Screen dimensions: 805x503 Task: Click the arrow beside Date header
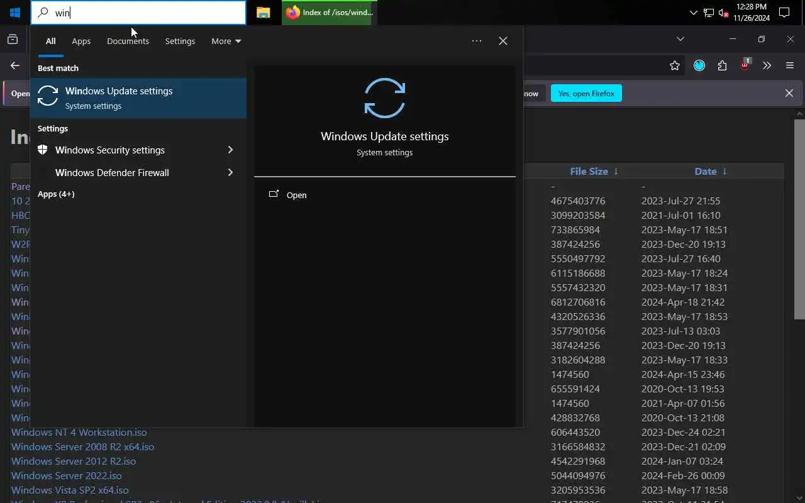pos(724,171)
